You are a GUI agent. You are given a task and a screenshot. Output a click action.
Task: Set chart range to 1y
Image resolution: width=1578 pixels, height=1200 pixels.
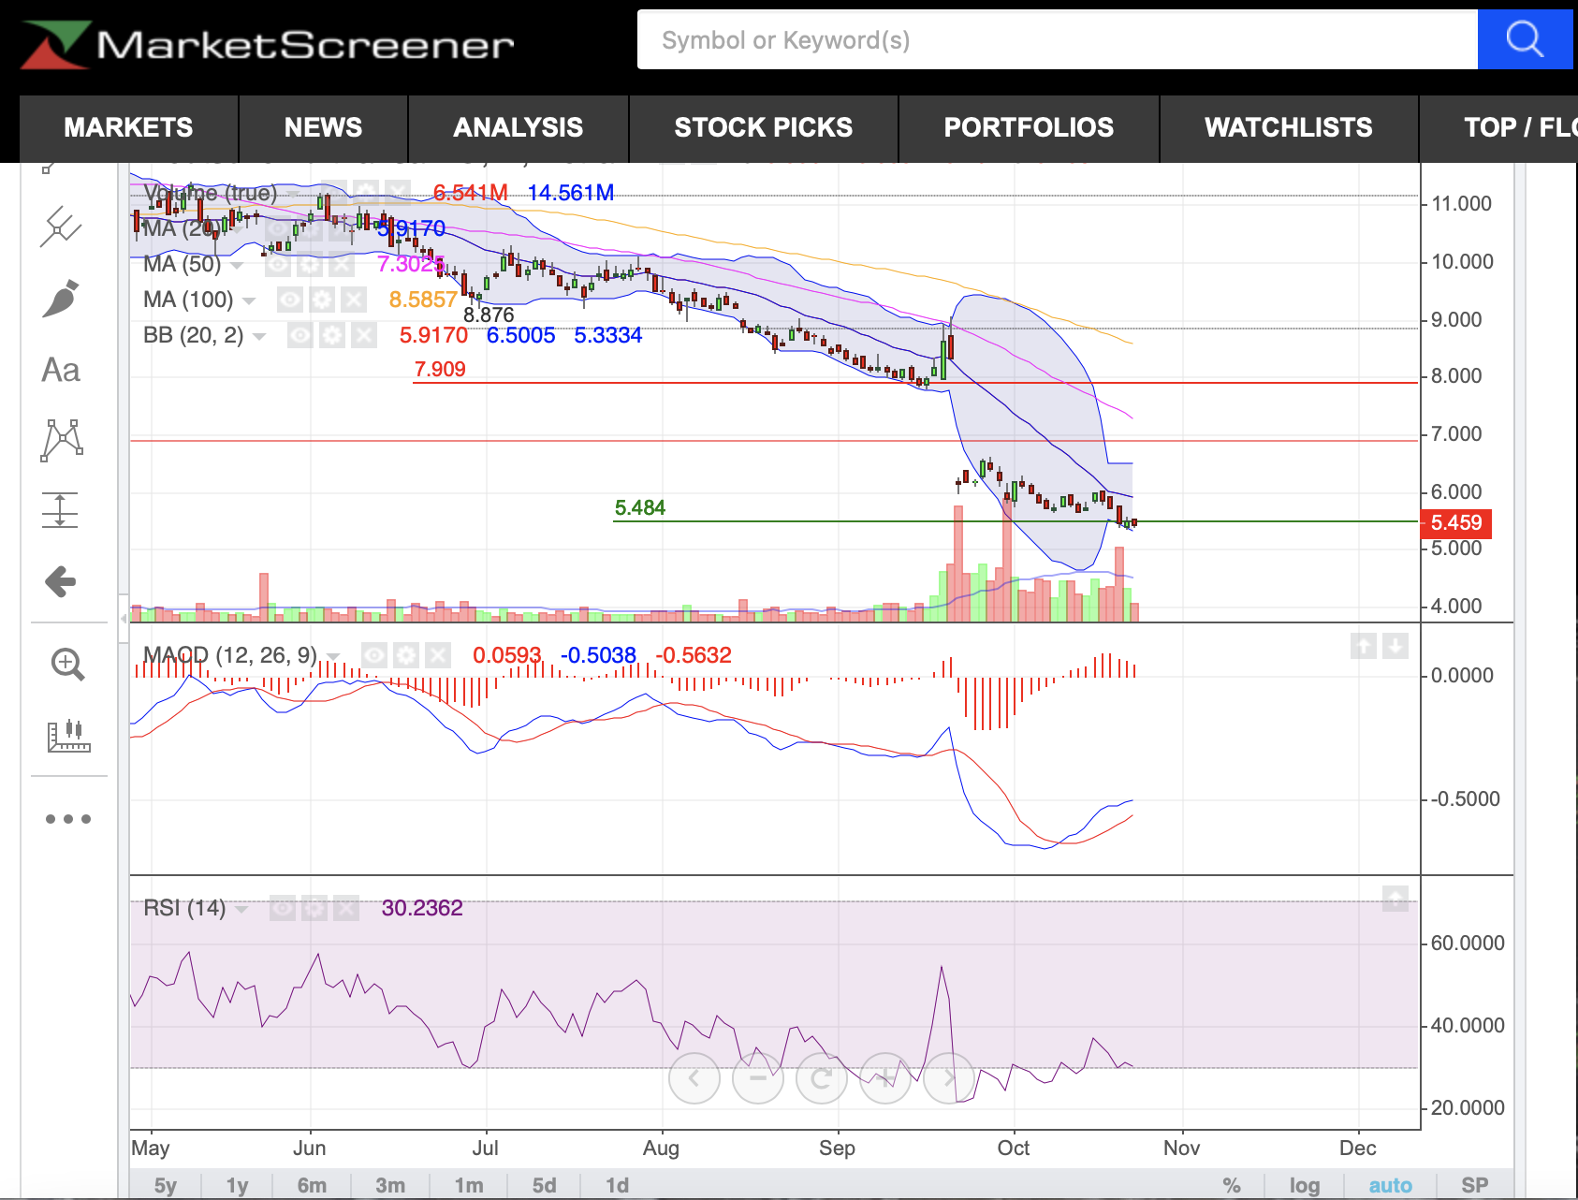[x=237, y=1185]
